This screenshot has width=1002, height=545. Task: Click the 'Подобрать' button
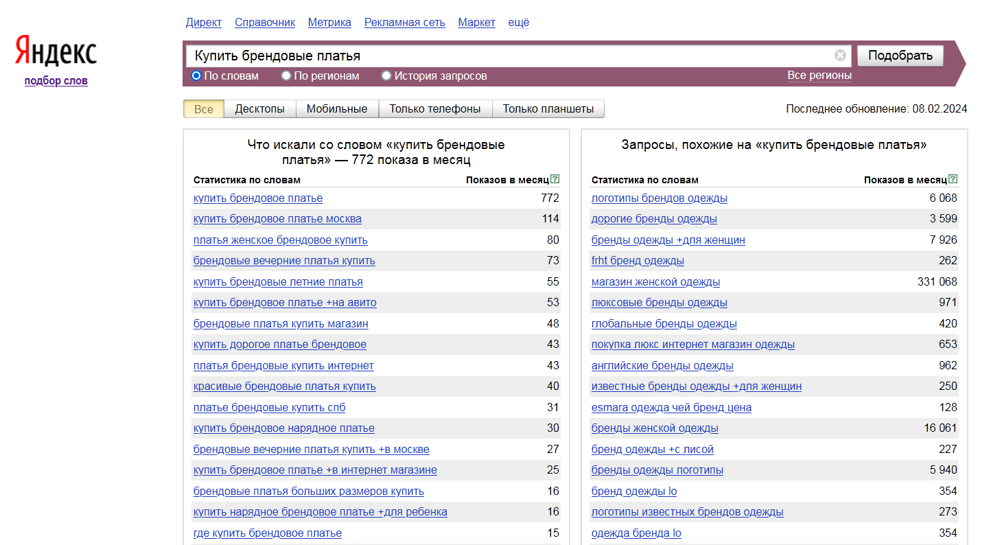[900, 56]
